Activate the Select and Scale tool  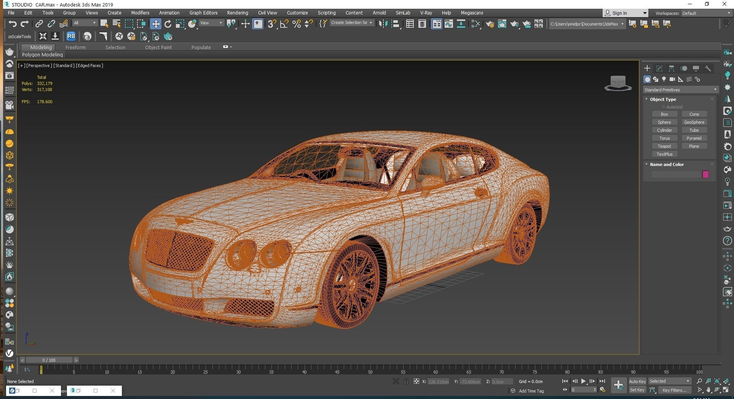[180, 24]
